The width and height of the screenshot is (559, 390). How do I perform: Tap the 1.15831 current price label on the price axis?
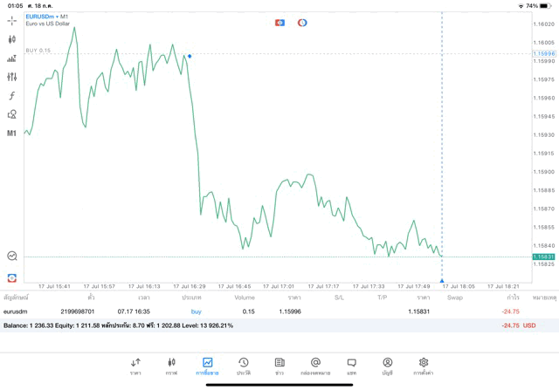pos(543,257)
